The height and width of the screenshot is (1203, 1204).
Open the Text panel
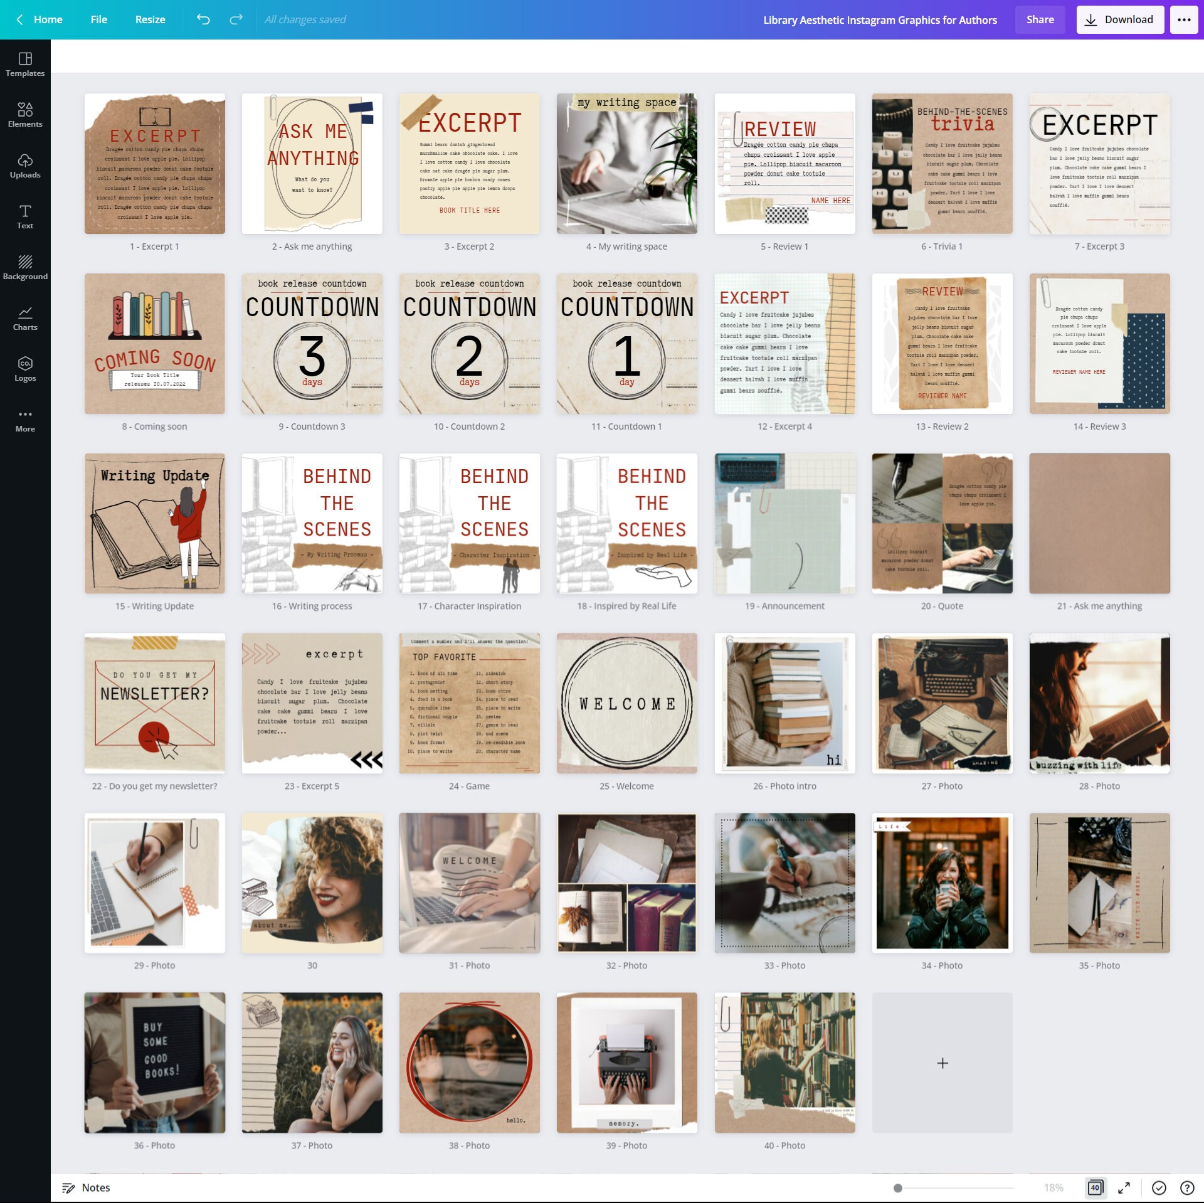point(25,217)
